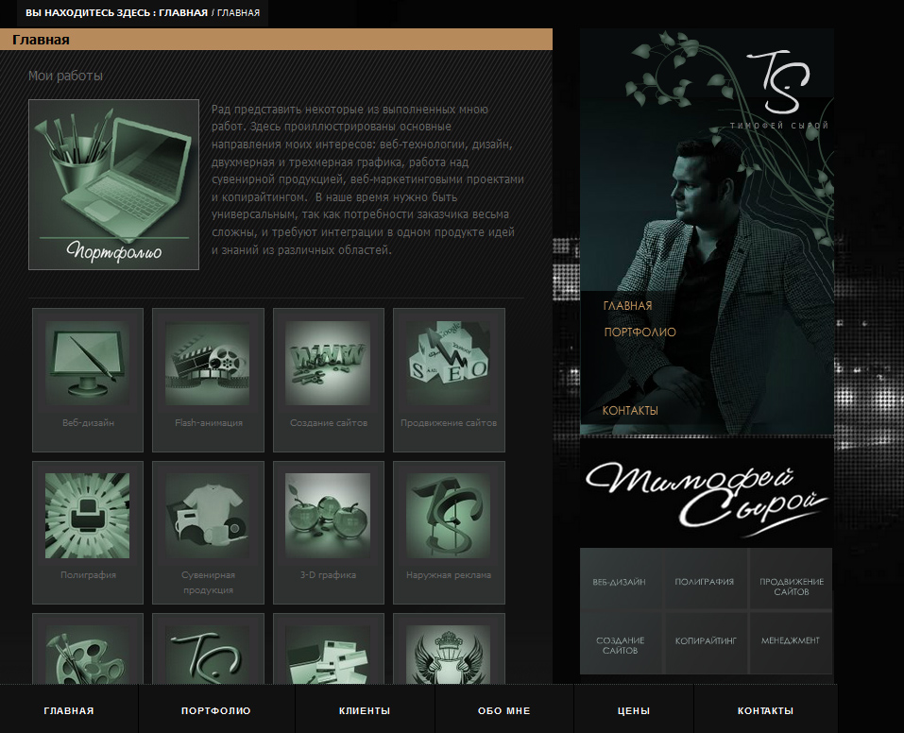Click the ТИМОФЕЙ СЫРОЙ text under the logo
The image size is (904, 733).
(779, 125)
